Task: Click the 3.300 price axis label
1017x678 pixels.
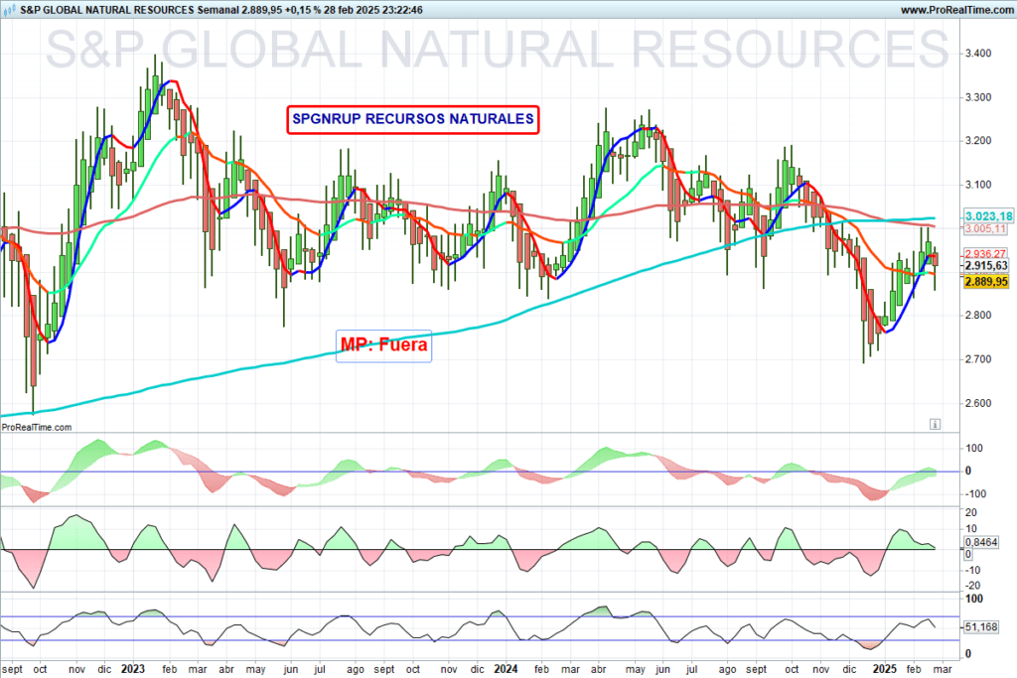Action: coord(978,97)
